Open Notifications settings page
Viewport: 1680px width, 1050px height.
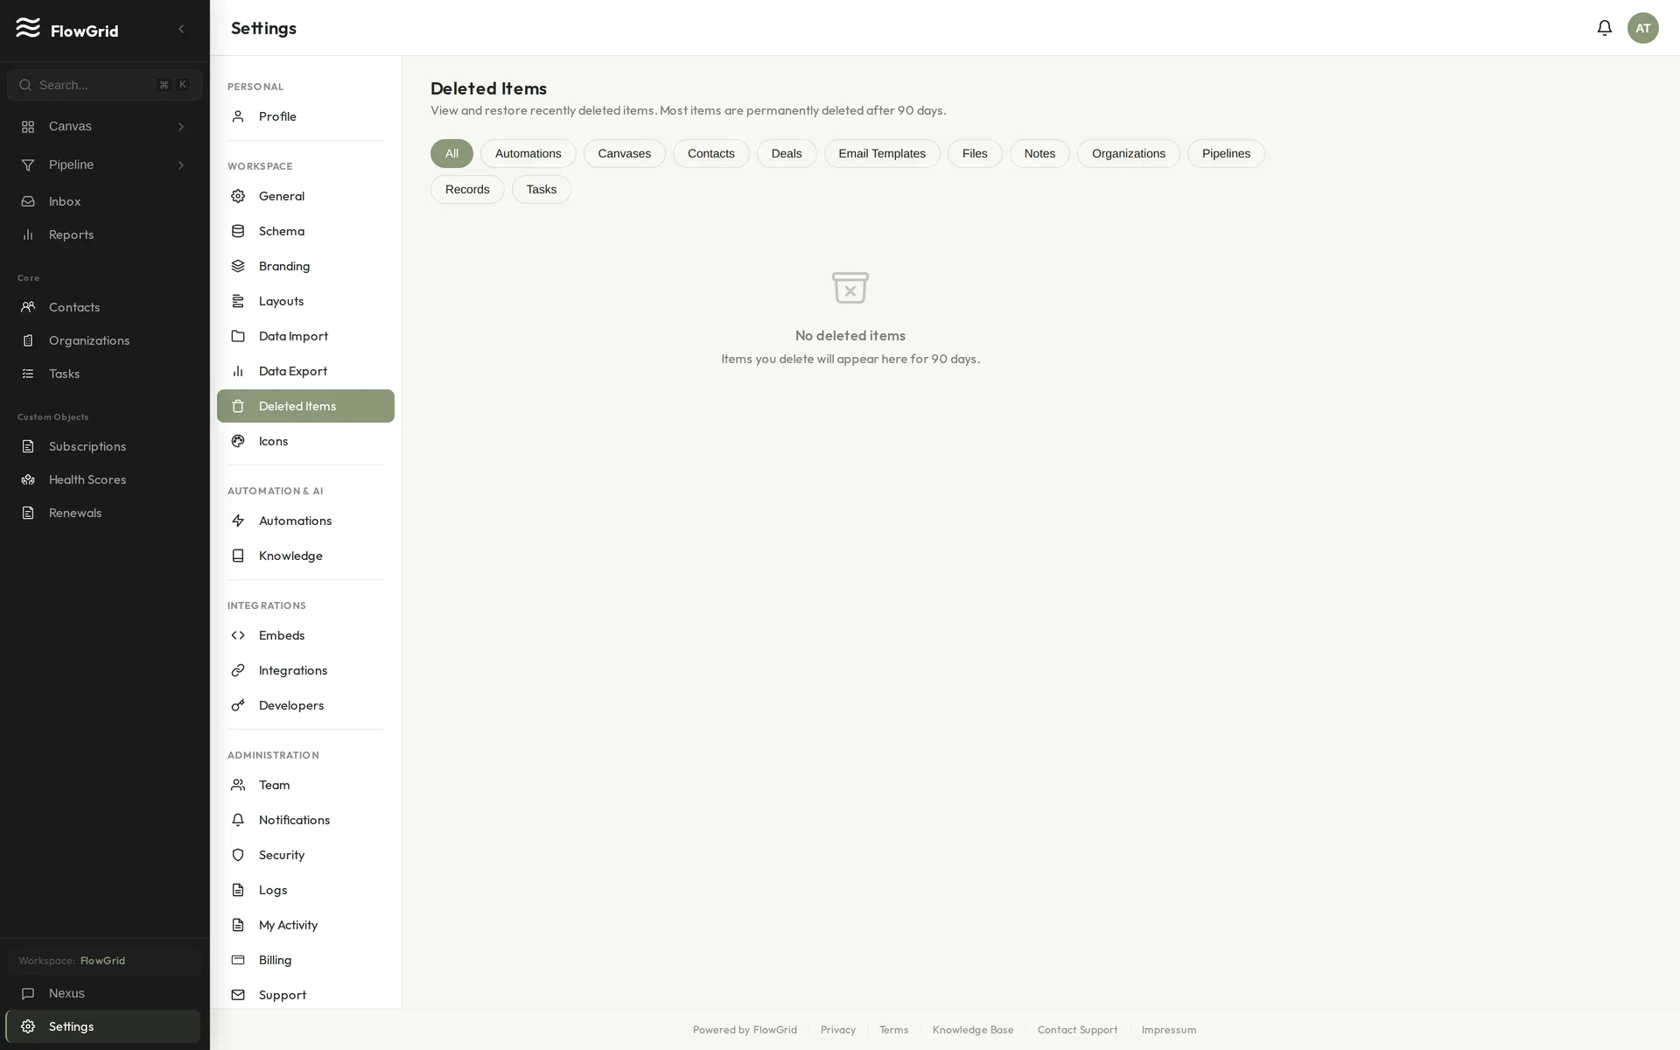click(x=305, y=821)
